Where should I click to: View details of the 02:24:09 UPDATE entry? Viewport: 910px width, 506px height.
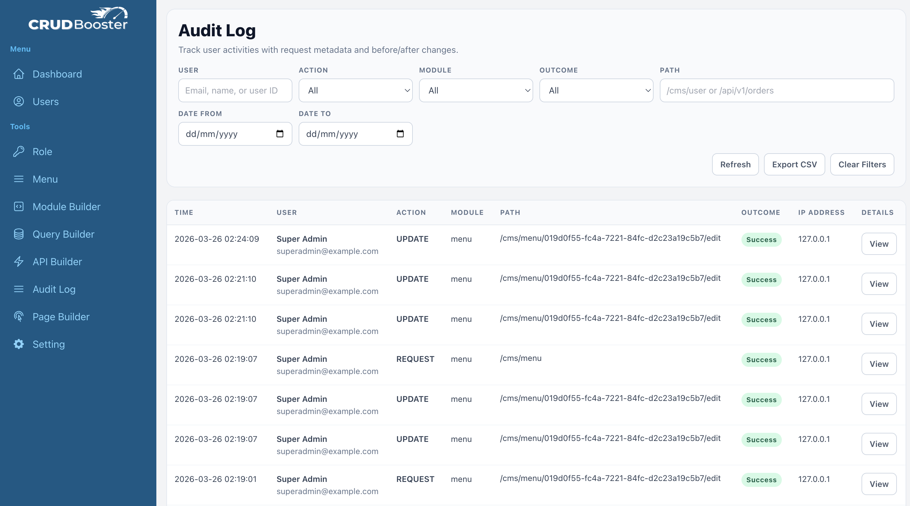pyautogui.click(x=879, y=243)
